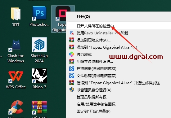This screenshot has width=171, height=118.
Task: Choose 打开(O) in the context menu
Action: (119, 17)
